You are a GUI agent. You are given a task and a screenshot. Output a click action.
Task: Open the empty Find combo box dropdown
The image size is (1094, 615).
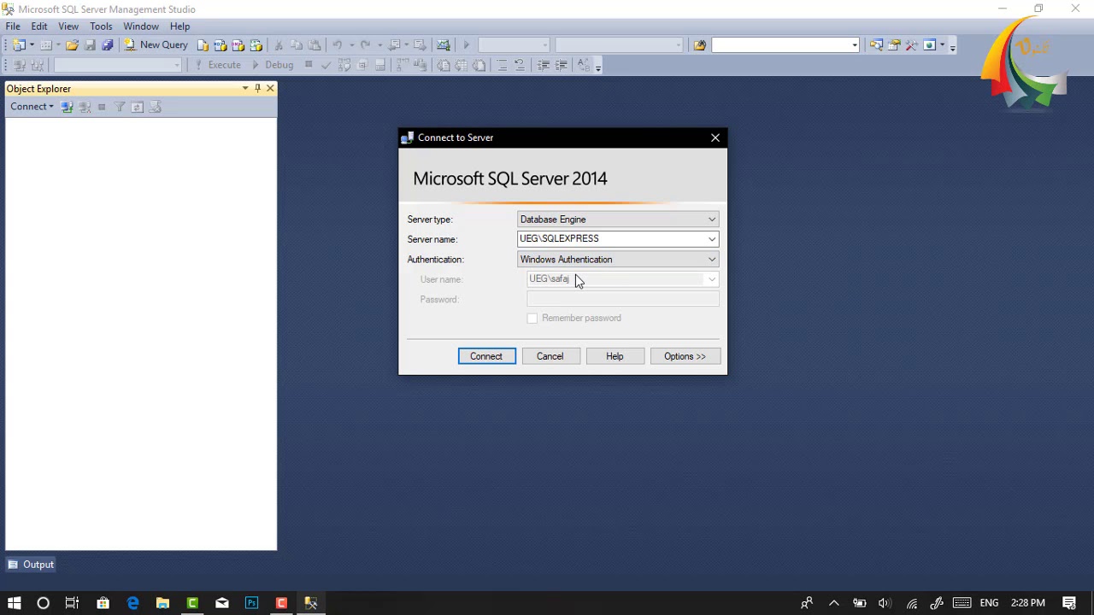coord(854,45)
